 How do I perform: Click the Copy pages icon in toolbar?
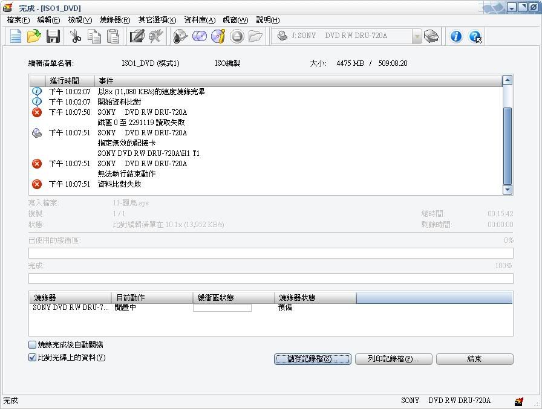94,36
